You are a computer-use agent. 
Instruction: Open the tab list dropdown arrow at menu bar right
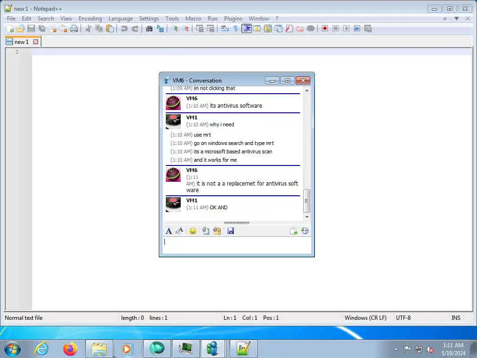(457, 19)
